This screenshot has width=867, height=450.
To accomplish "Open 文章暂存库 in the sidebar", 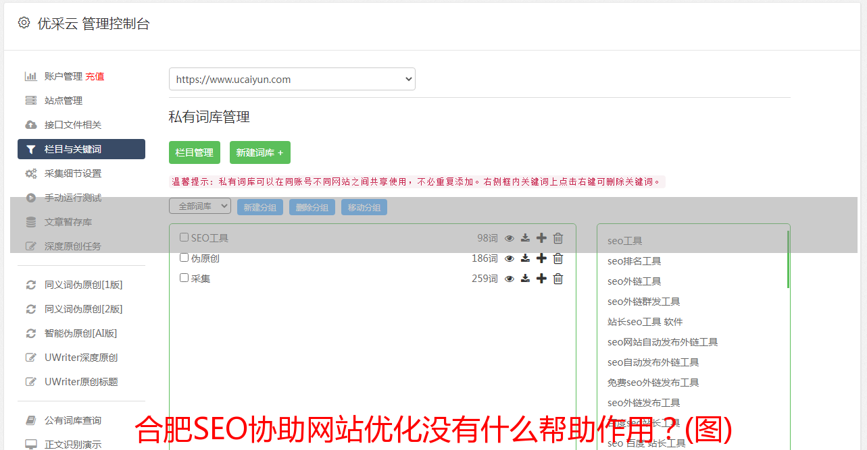I will [x=68, y=222].
